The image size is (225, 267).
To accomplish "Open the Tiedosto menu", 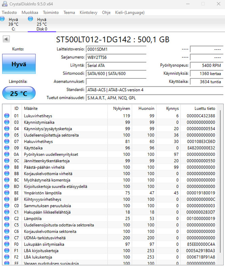I will (x=9, y=13).
